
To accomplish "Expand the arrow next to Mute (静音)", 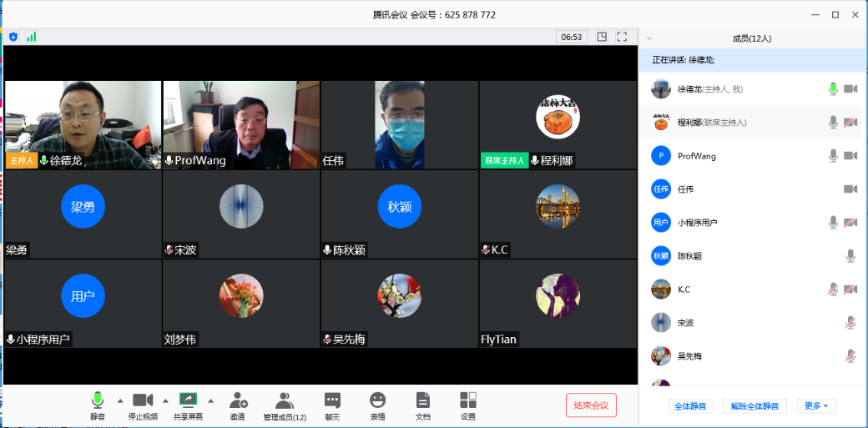I will click(119, 400).
